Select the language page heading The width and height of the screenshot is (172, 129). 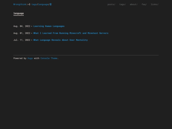[18, 13]
